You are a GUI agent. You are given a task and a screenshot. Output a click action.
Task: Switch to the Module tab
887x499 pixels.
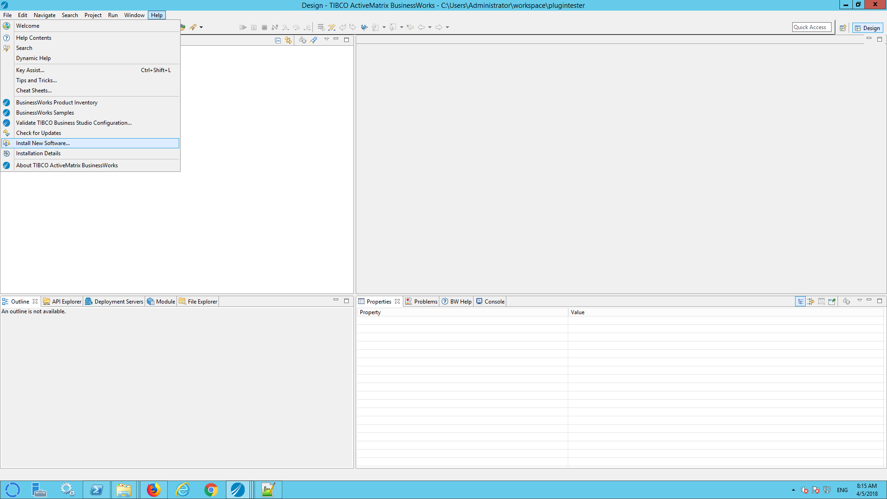[x=161, y=302]
